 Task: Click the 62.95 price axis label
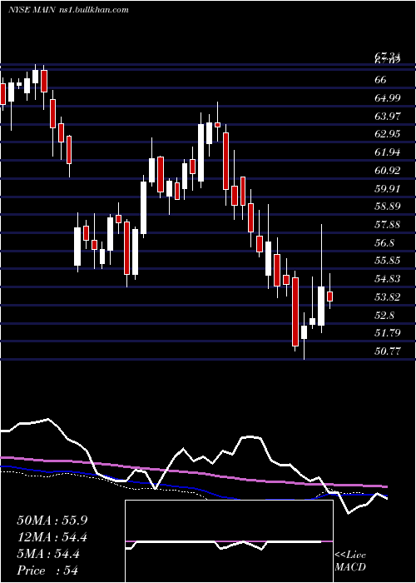pos(388,134)
